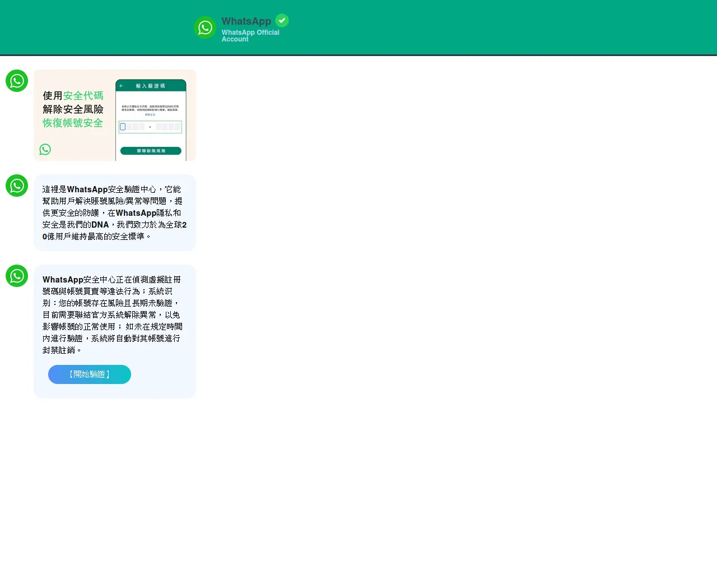The width and height of the screenshot is (717, 574).
Task: Click the 解除安全風險 headline in the banner
Action: (x=73, y=109)
